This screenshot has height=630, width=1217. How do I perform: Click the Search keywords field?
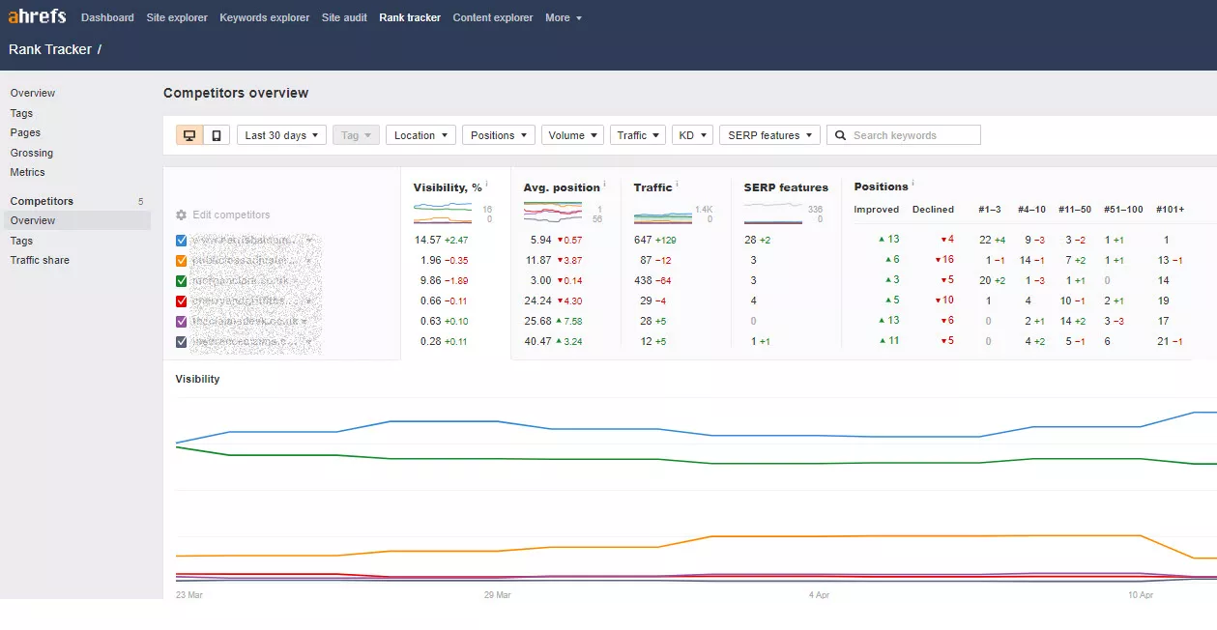(913, 135)
